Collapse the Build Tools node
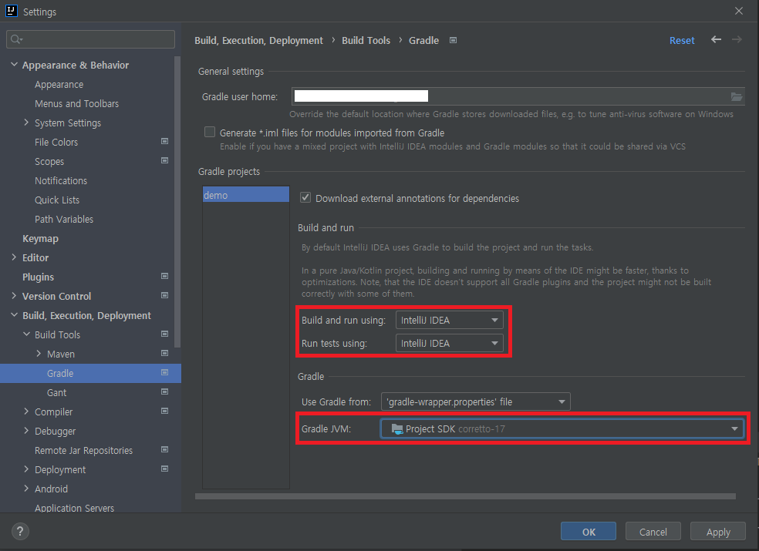 click(x=27, y=334)
